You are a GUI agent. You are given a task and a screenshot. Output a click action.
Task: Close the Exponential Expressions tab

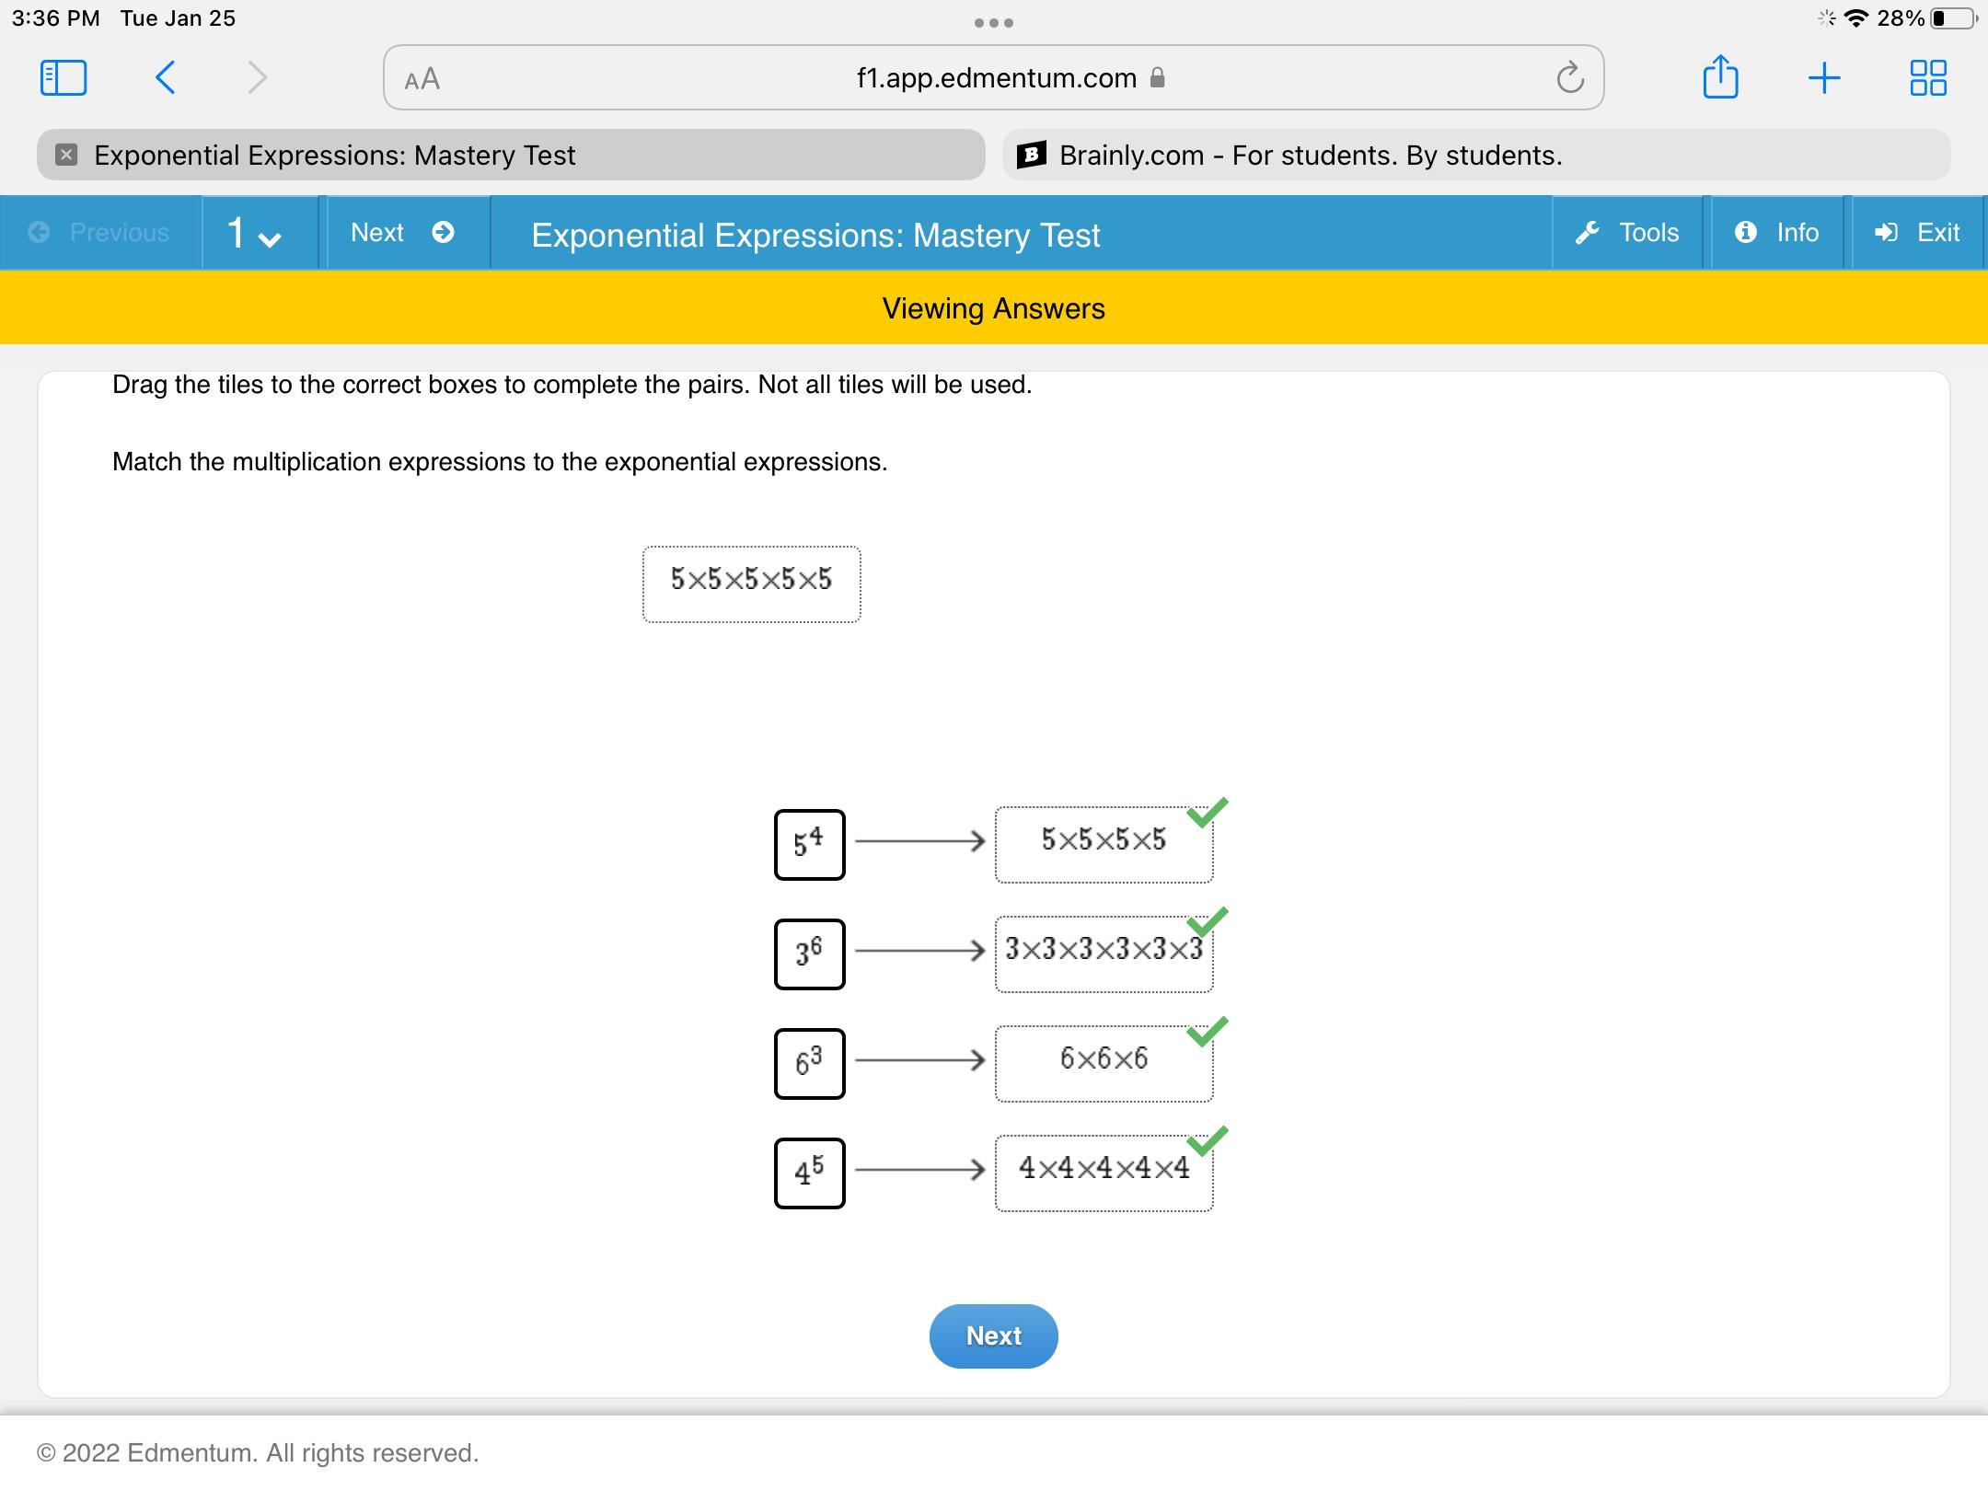point(66,155)
